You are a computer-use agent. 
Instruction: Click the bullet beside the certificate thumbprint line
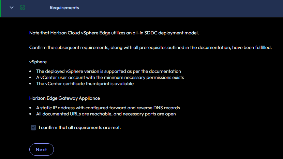pyautogui.click(x=31, y=84)
